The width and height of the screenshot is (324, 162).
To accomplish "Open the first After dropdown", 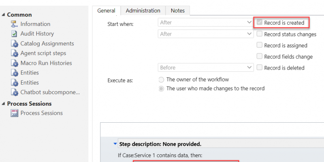I will (206, 22).
